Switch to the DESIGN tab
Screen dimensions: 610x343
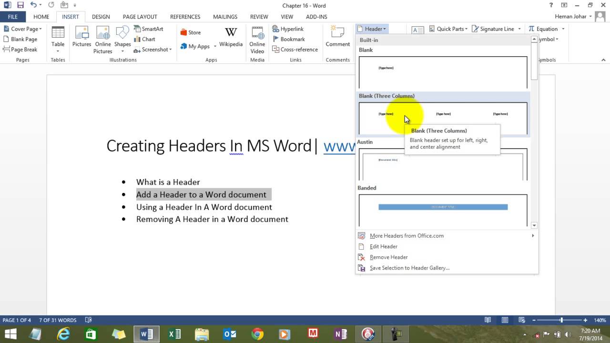pyautogui.click(x=101, y=17)
